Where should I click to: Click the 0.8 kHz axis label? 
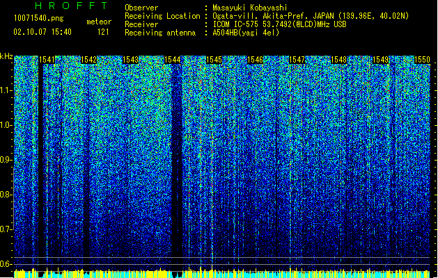point(6,195)
